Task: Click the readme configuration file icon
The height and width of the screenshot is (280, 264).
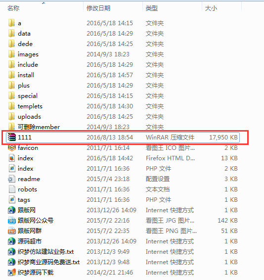Action: (x=12, y=179)
